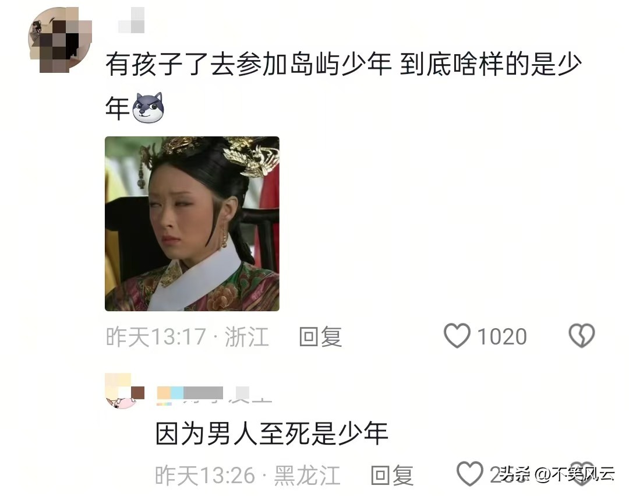Tap the dog emoji in first comment
Image resolution: width=629 pixels, height=496 pixels.
(x=149, y=108)
